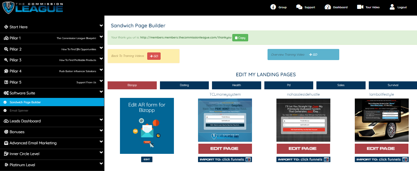Click Edit Page under TCLmoneysystem

[x=225, y=148]
